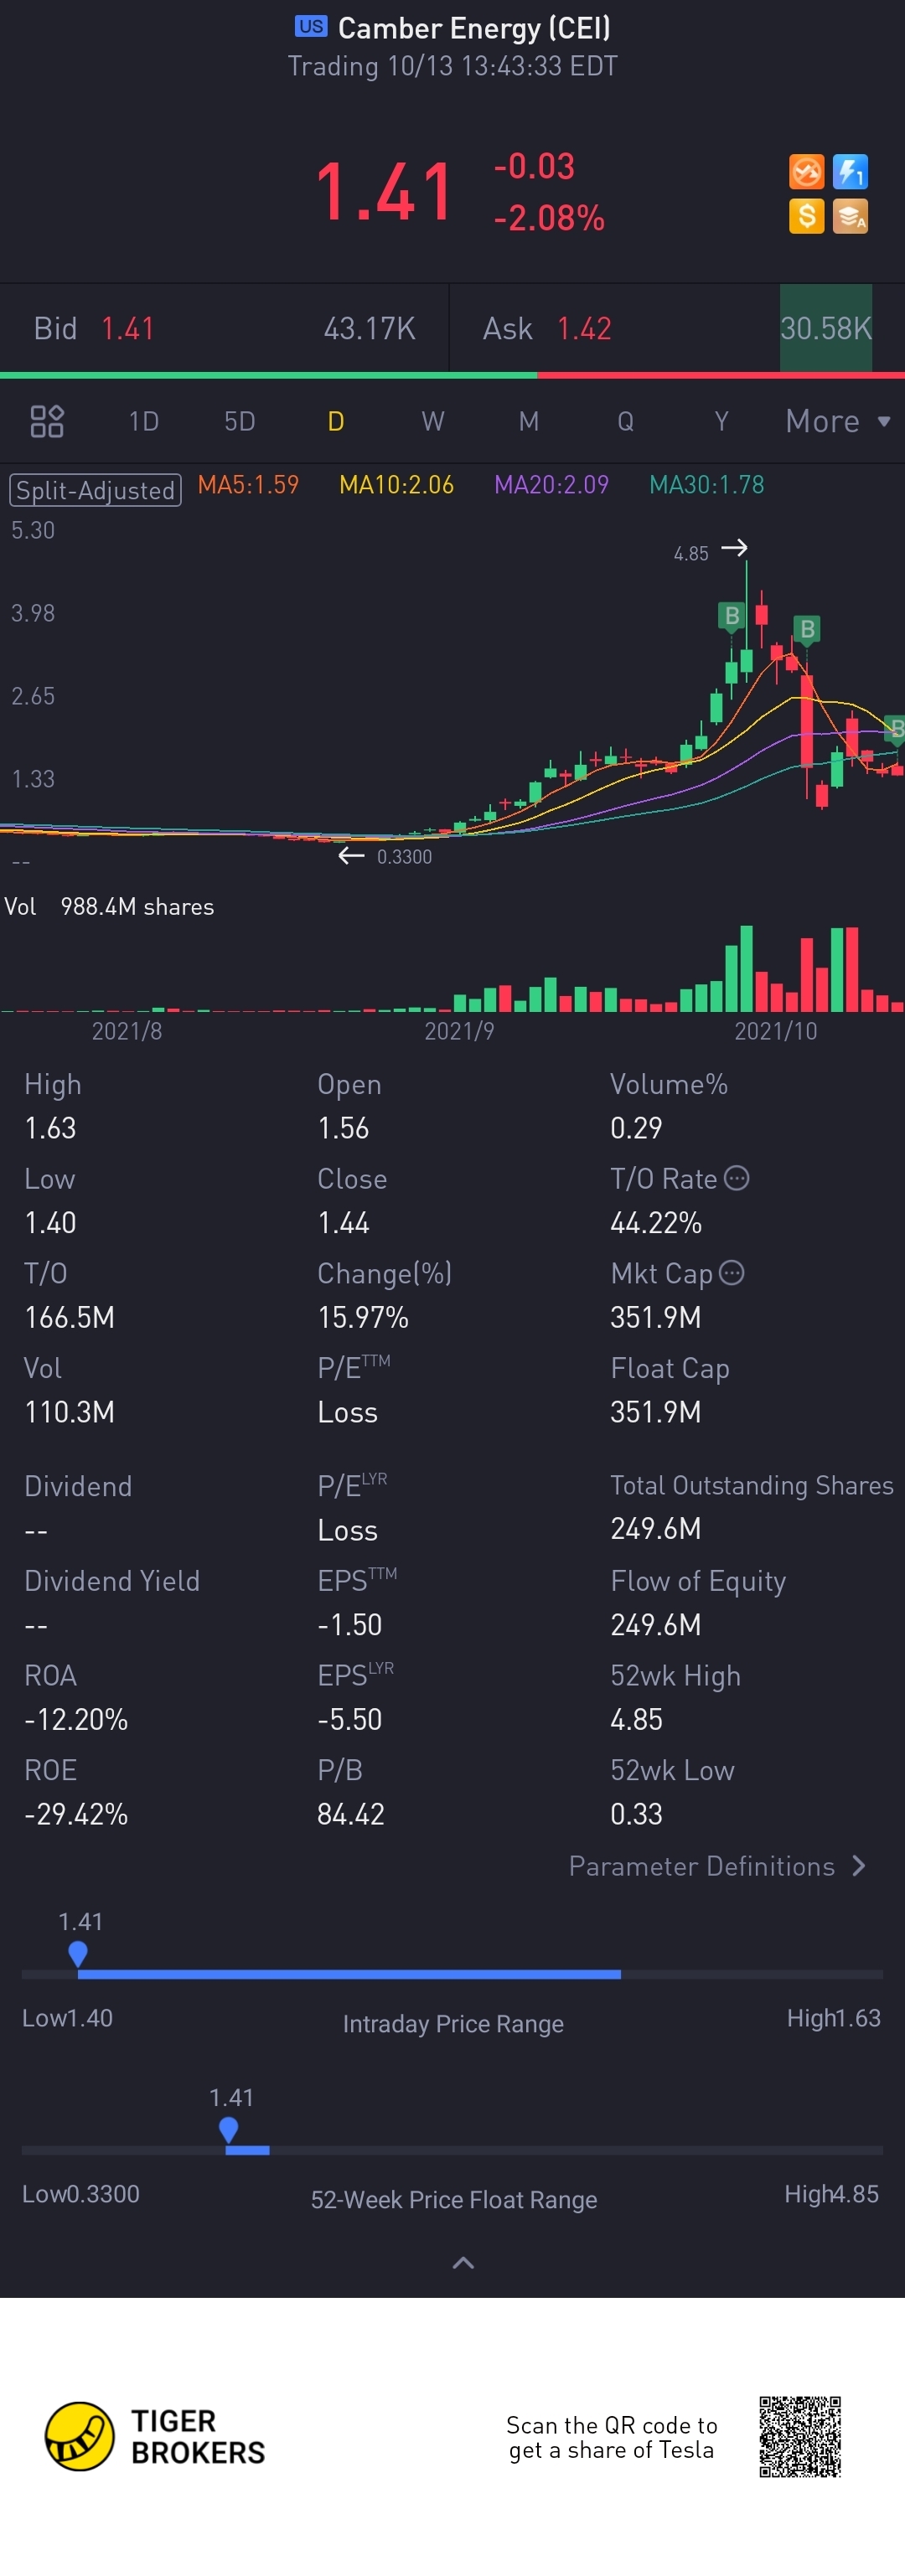The image size is (905, 2576).
Task: Tap the T/O value 166.5M
Action: (x=69, y=1318)
